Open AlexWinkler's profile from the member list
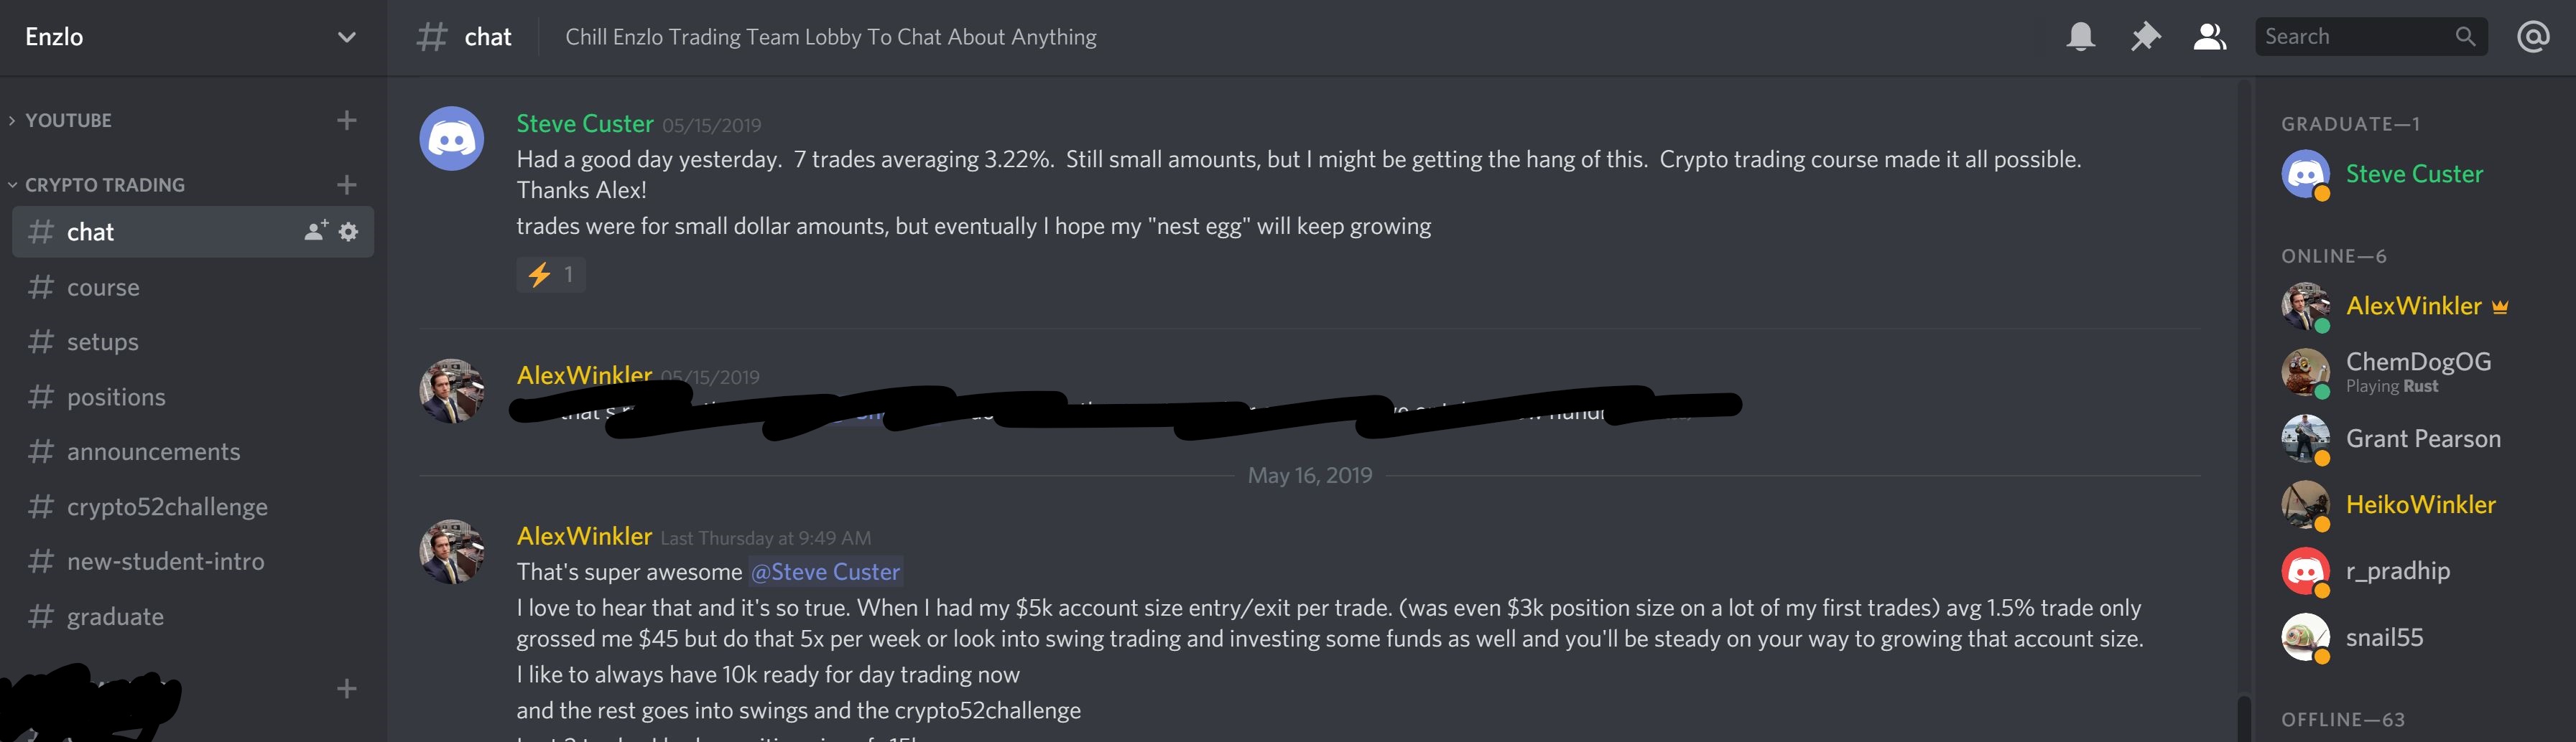The image size is (2576, 742). pos(2413,306)
